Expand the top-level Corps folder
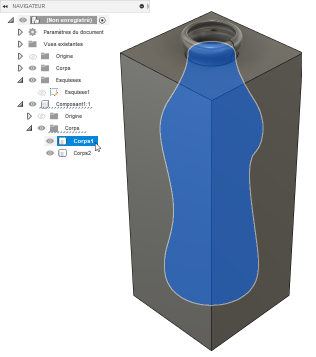316x357 pixels. (x=20, y=68)
